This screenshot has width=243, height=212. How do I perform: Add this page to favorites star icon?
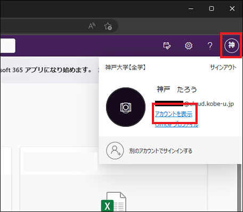108,26
